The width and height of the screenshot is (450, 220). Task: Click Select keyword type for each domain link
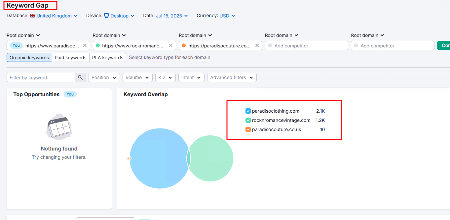[x=169, y=57]
